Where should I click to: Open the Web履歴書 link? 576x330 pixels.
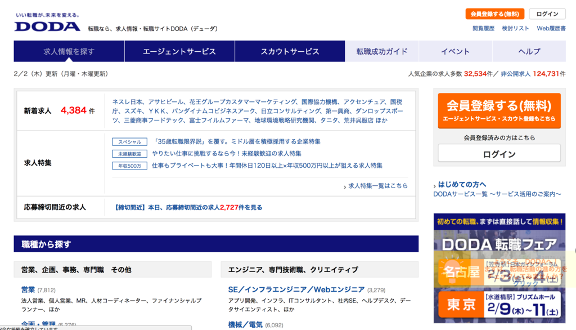pyautogui.click(x=551, y=28)
